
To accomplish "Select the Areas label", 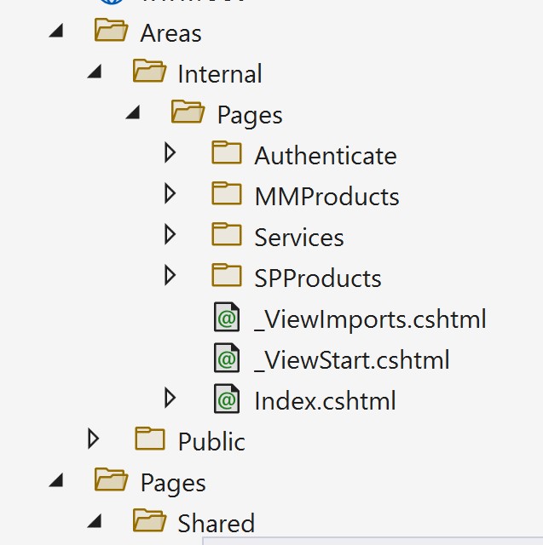I will [x=170, y=33].
